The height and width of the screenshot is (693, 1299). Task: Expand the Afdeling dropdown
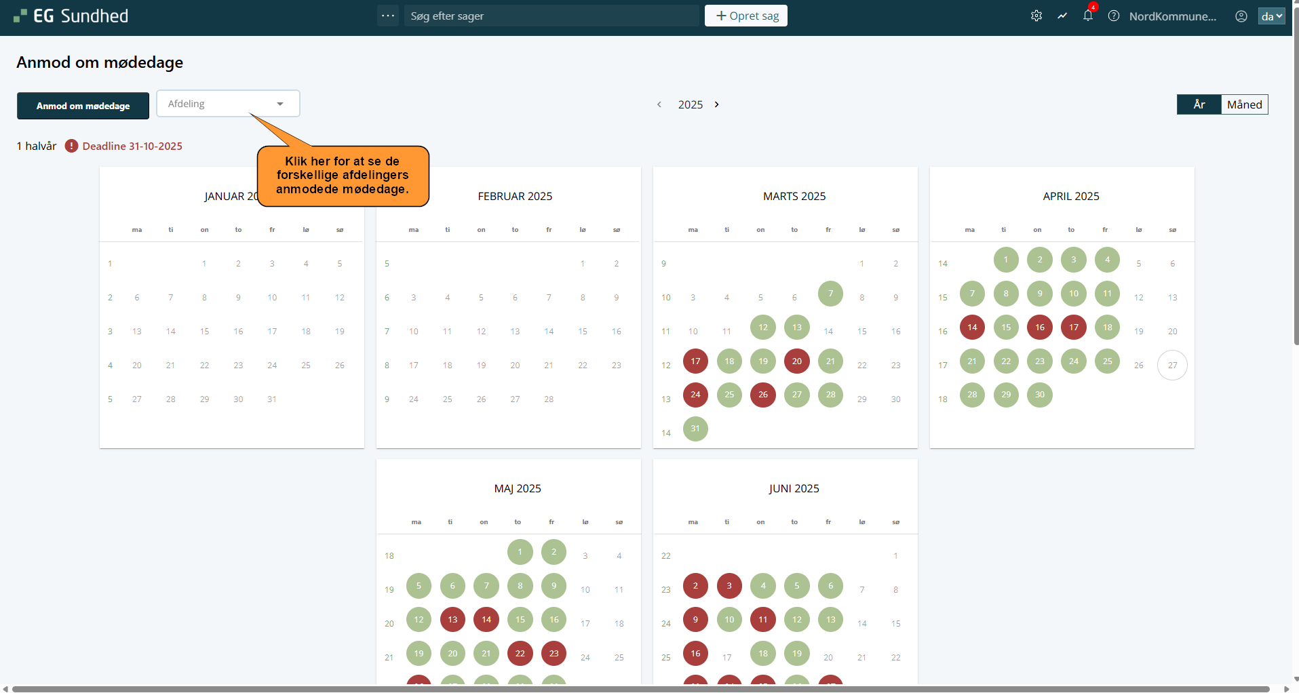tap(228, 104)
